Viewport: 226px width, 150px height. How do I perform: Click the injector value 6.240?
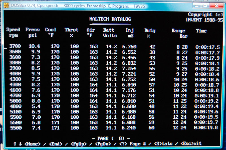point(129,128)
